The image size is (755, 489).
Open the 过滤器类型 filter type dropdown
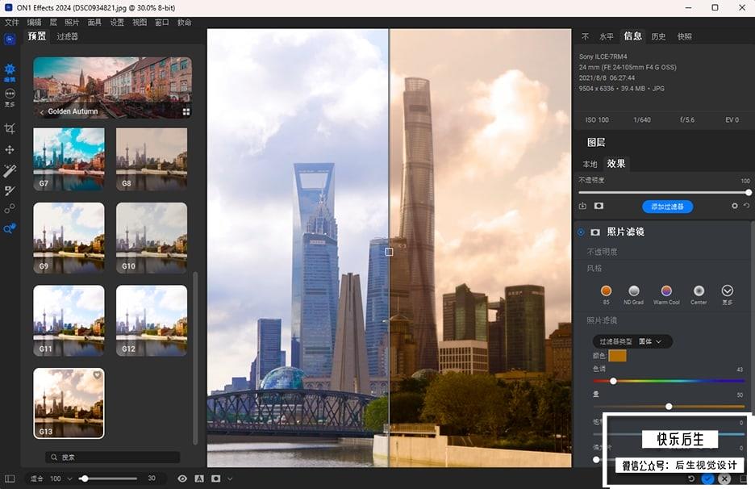pyautogui.click(x=632, y=341)
